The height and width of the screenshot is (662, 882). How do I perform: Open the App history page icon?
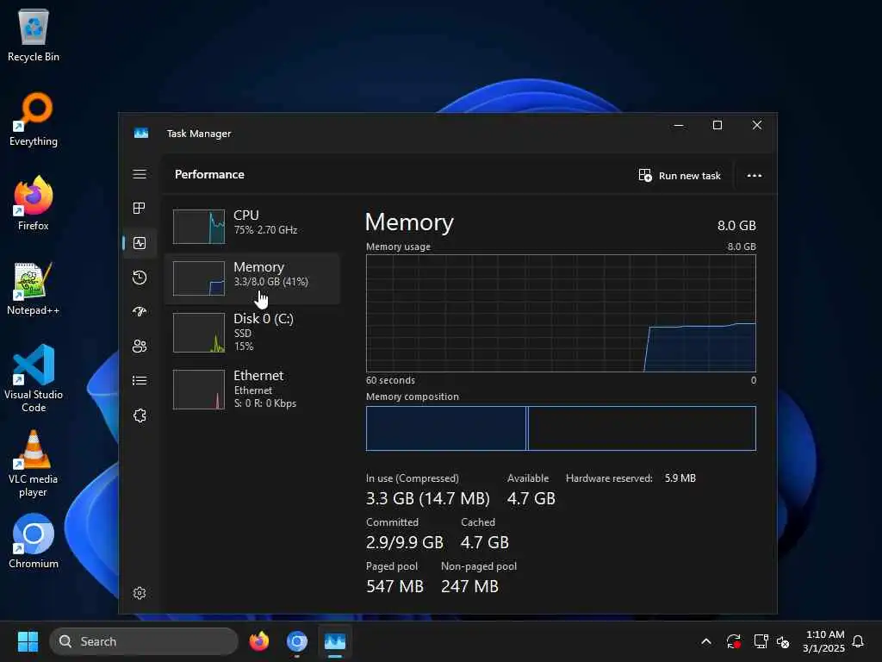(140, 278)
